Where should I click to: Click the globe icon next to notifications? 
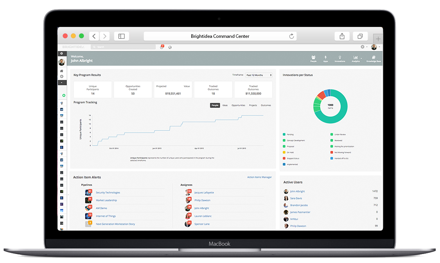coord(170,47)
